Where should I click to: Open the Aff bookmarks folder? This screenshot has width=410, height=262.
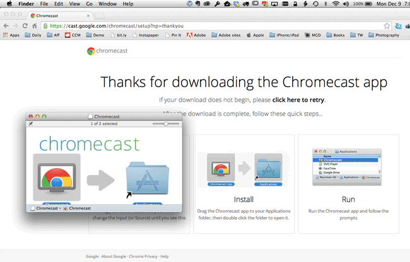53,35
